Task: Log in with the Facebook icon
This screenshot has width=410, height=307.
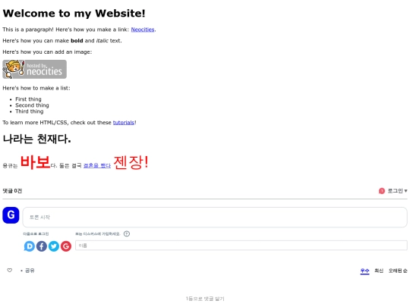Action: (42, 246)
